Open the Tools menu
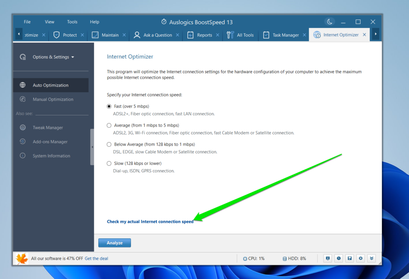Screen dimensions: 409x279 tap(72, 22)
